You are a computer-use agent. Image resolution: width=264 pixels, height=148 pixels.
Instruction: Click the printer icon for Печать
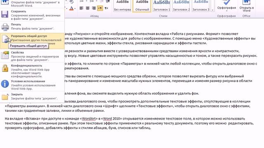pos(5,27)
